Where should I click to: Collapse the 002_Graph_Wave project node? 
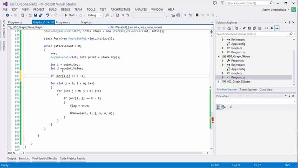pyautogui.click(x=218, y=56)
